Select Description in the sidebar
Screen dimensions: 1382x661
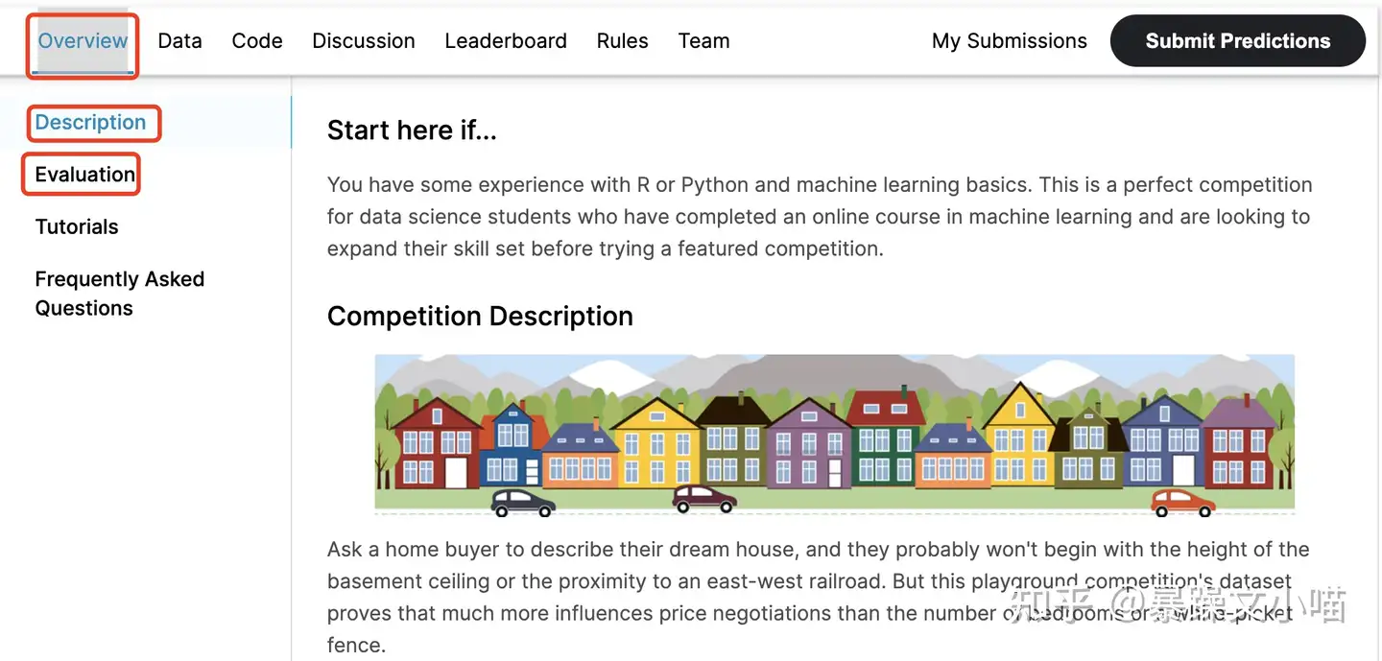coord(90,123)
